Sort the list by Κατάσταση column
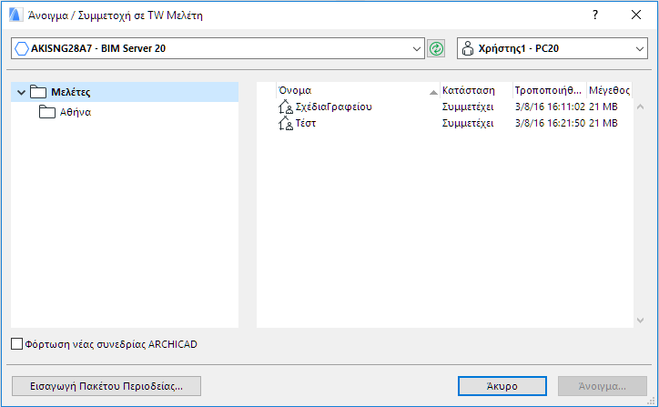 pos(476,90)
